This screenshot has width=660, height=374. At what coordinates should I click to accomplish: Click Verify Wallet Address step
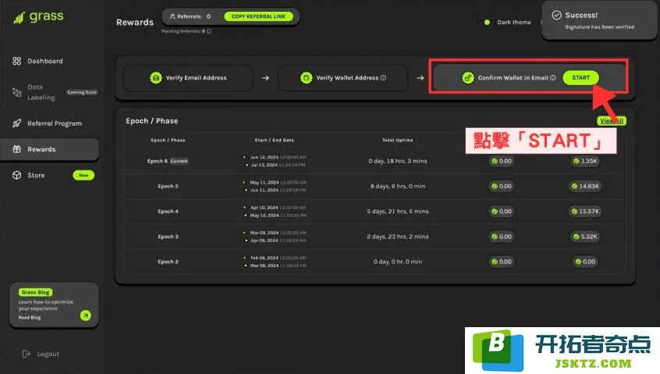pyautogui.click(x=343, y=78)
